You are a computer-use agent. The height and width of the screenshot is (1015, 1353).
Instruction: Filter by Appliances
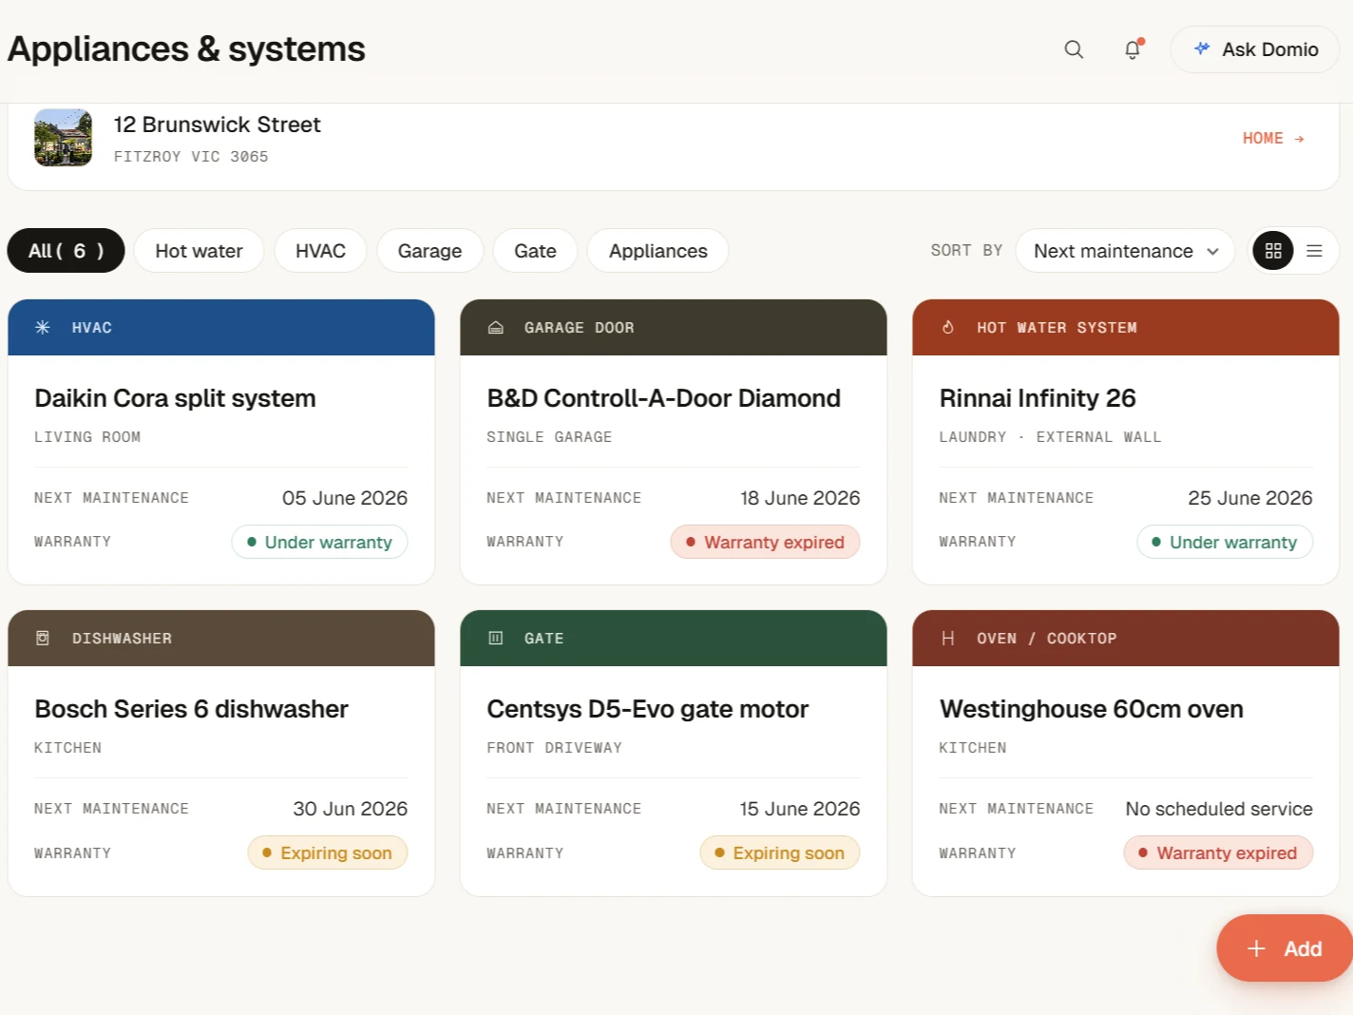(658, 251)
